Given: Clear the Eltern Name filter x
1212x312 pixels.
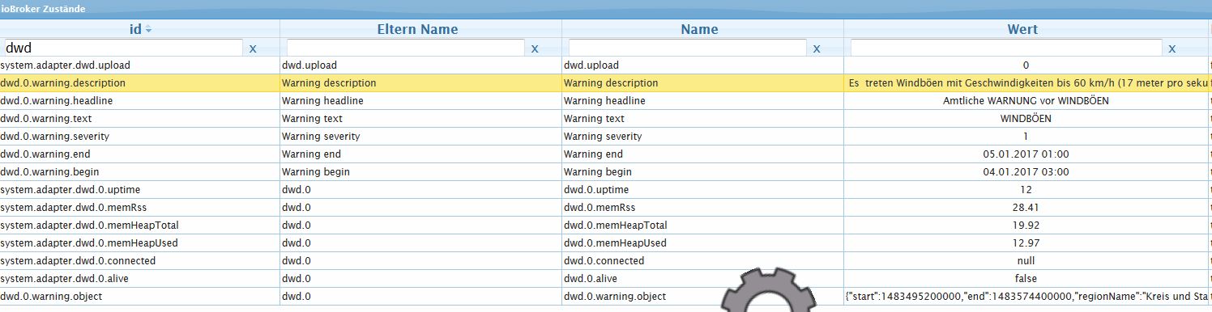Looking at the screenshot, I should click(x=535, y=48).
